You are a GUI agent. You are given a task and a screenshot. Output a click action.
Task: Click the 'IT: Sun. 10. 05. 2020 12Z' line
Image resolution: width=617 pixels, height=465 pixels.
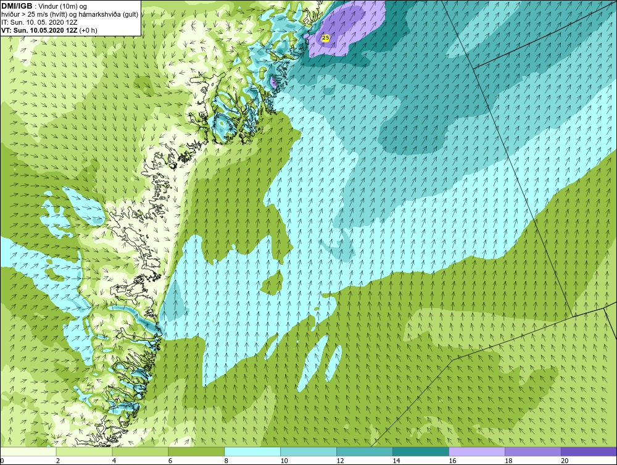[x=39, y=22]
